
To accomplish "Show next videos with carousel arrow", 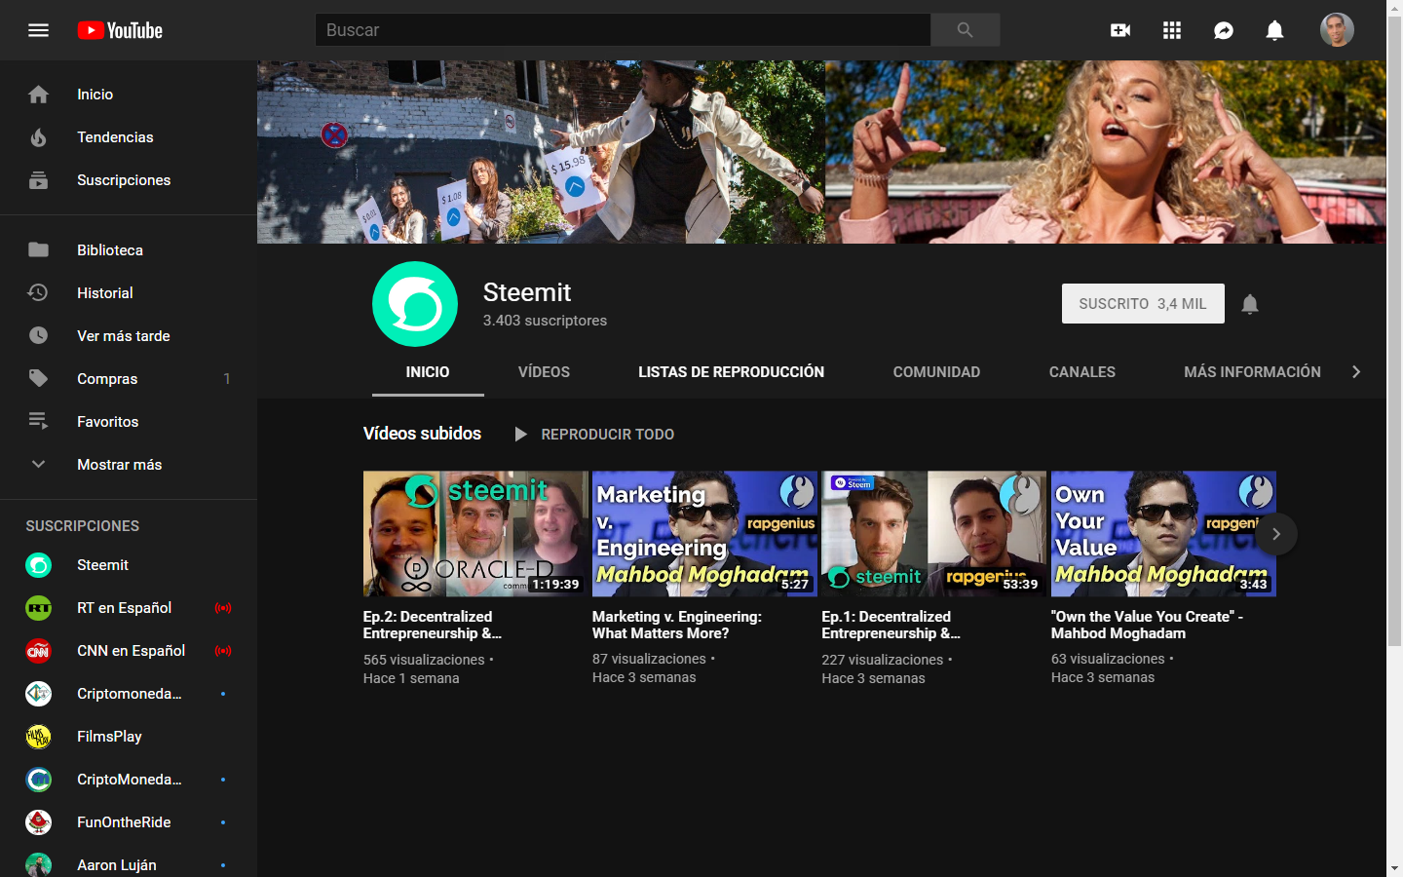I will pyautogui.click(x=1276, y=534).
